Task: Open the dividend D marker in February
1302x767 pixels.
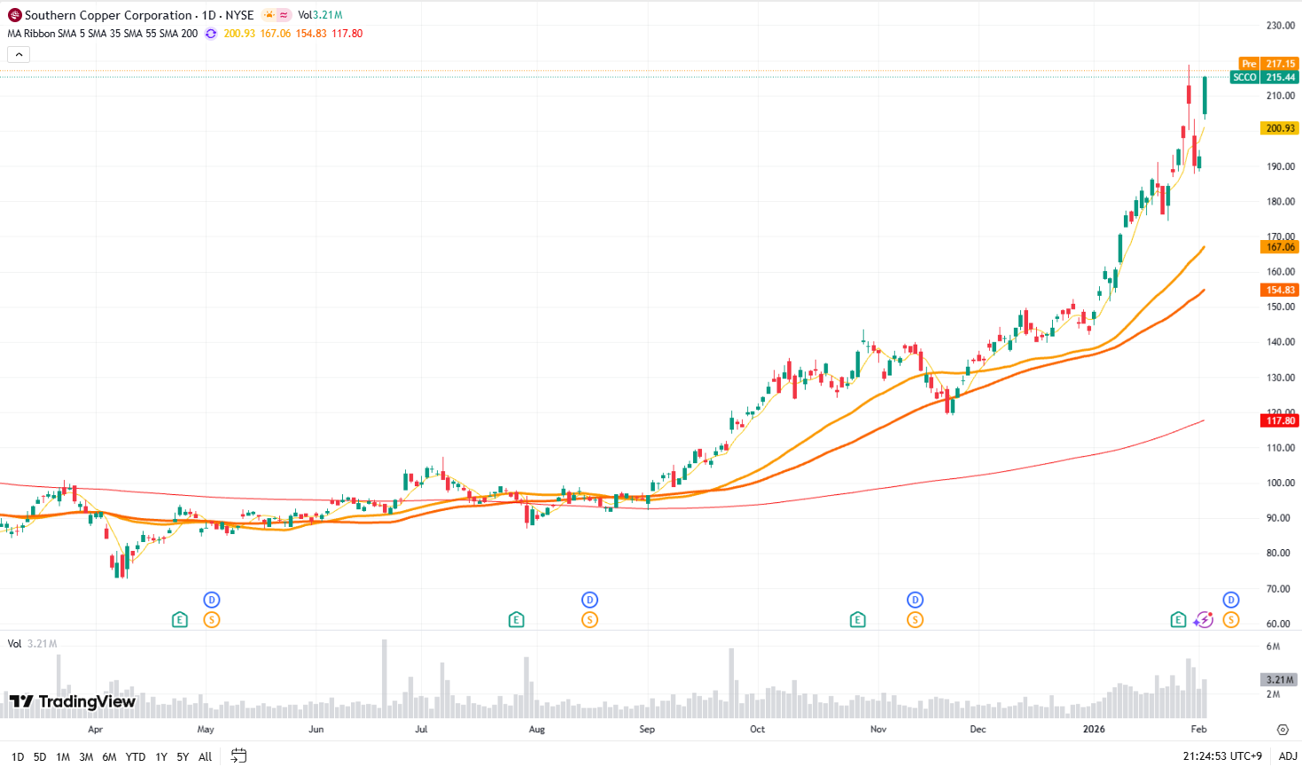Action: [1230, 600]
